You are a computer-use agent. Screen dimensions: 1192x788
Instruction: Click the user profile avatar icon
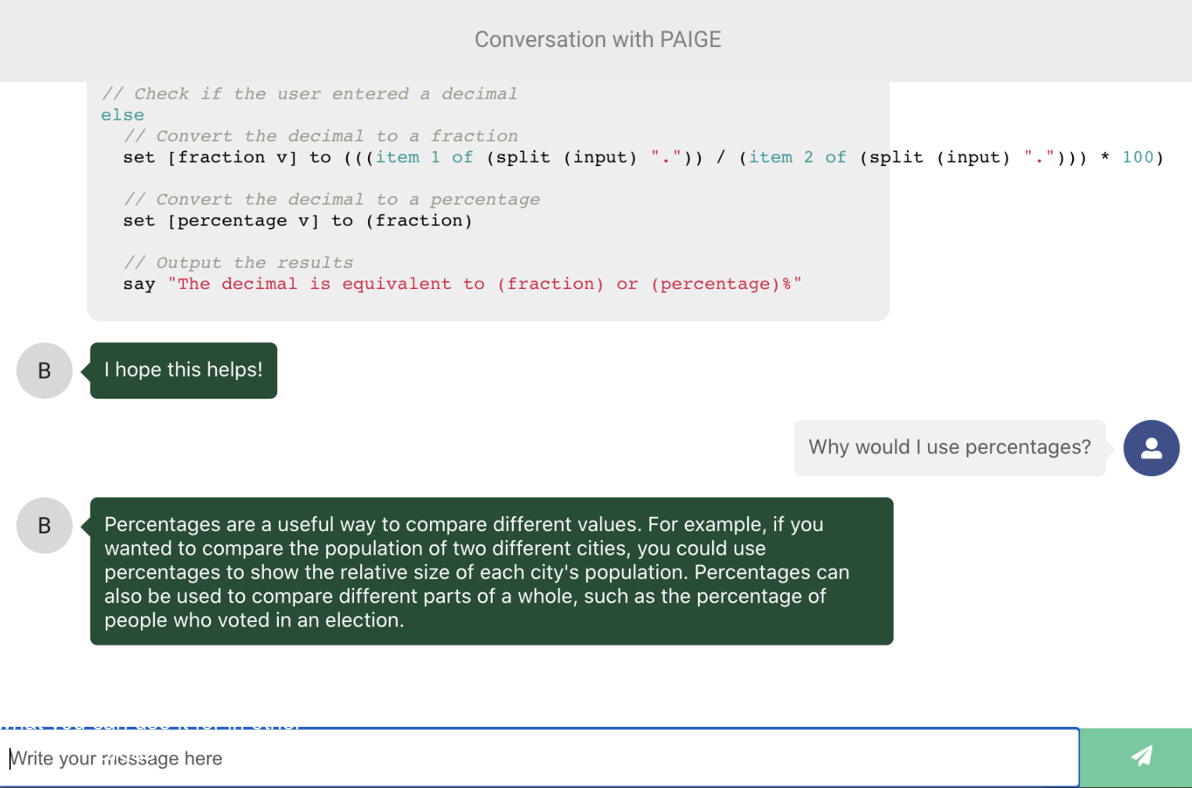point(1150,448)
